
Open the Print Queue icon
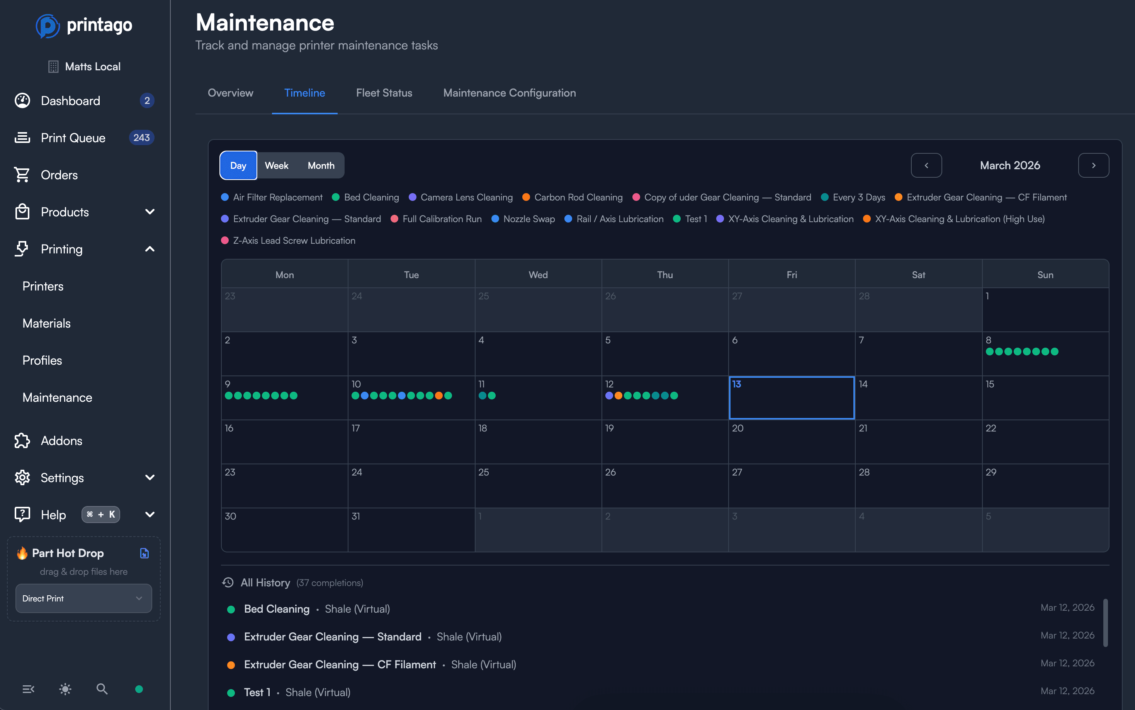[x=22, y=138]
